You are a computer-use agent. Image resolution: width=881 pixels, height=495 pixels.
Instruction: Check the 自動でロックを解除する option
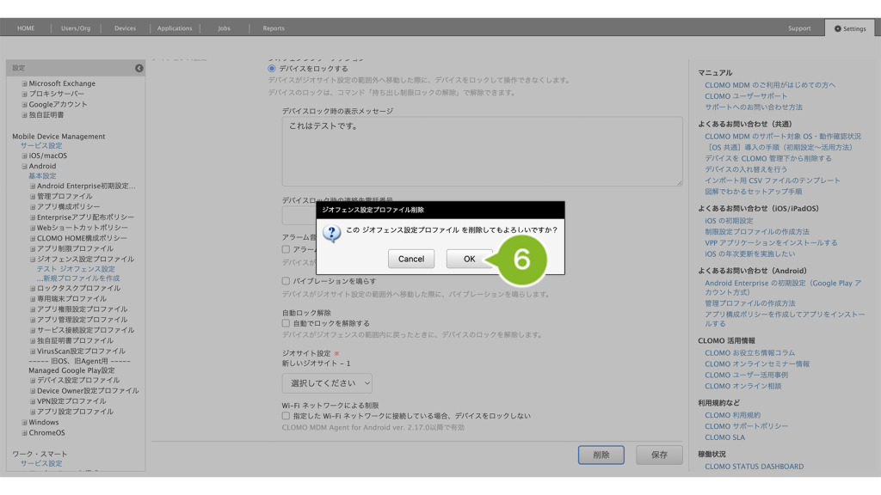[286, 323]
